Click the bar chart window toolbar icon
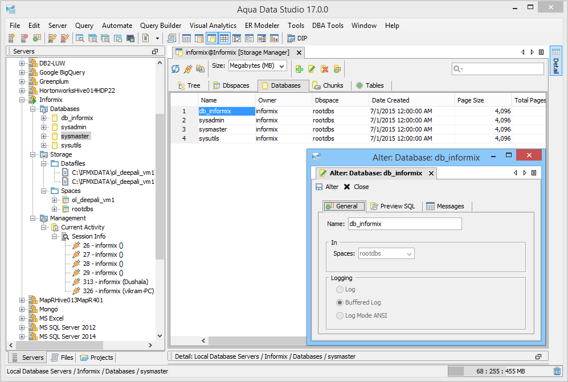The image size is (568, 382). (274, 38)
